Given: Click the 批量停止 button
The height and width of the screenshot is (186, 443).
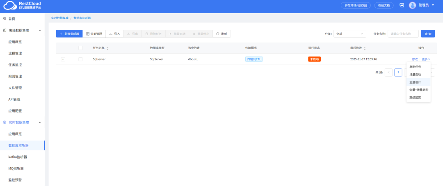Looking at the screenshot, I should click(x=201, y=34).
